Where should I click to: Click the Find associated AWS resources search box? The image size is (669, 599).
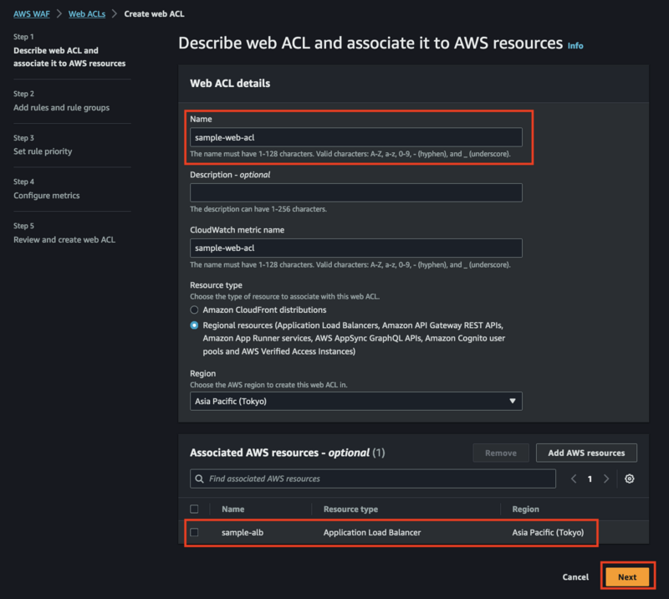[373, 479]
